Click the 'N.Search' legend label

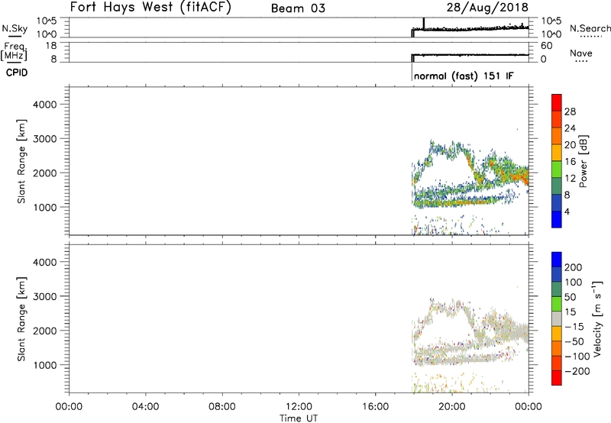tap(590, 28)
